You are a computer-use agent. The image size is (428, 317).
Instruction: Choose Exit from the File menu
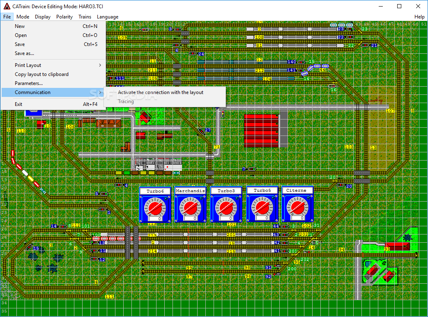[x=53, y=104]
